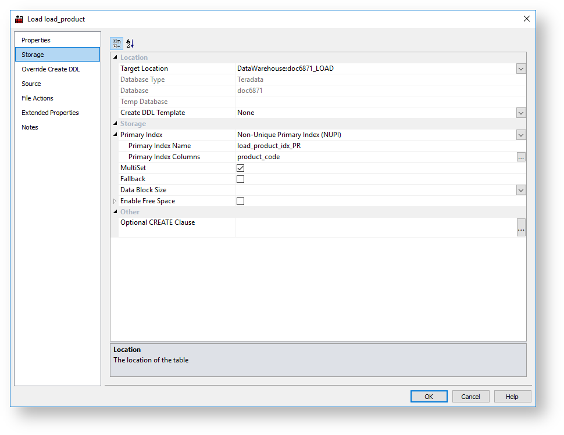Screen dimensions: 564x435
Task: Confirm with the OK button
Action: (x=429, y=397)
